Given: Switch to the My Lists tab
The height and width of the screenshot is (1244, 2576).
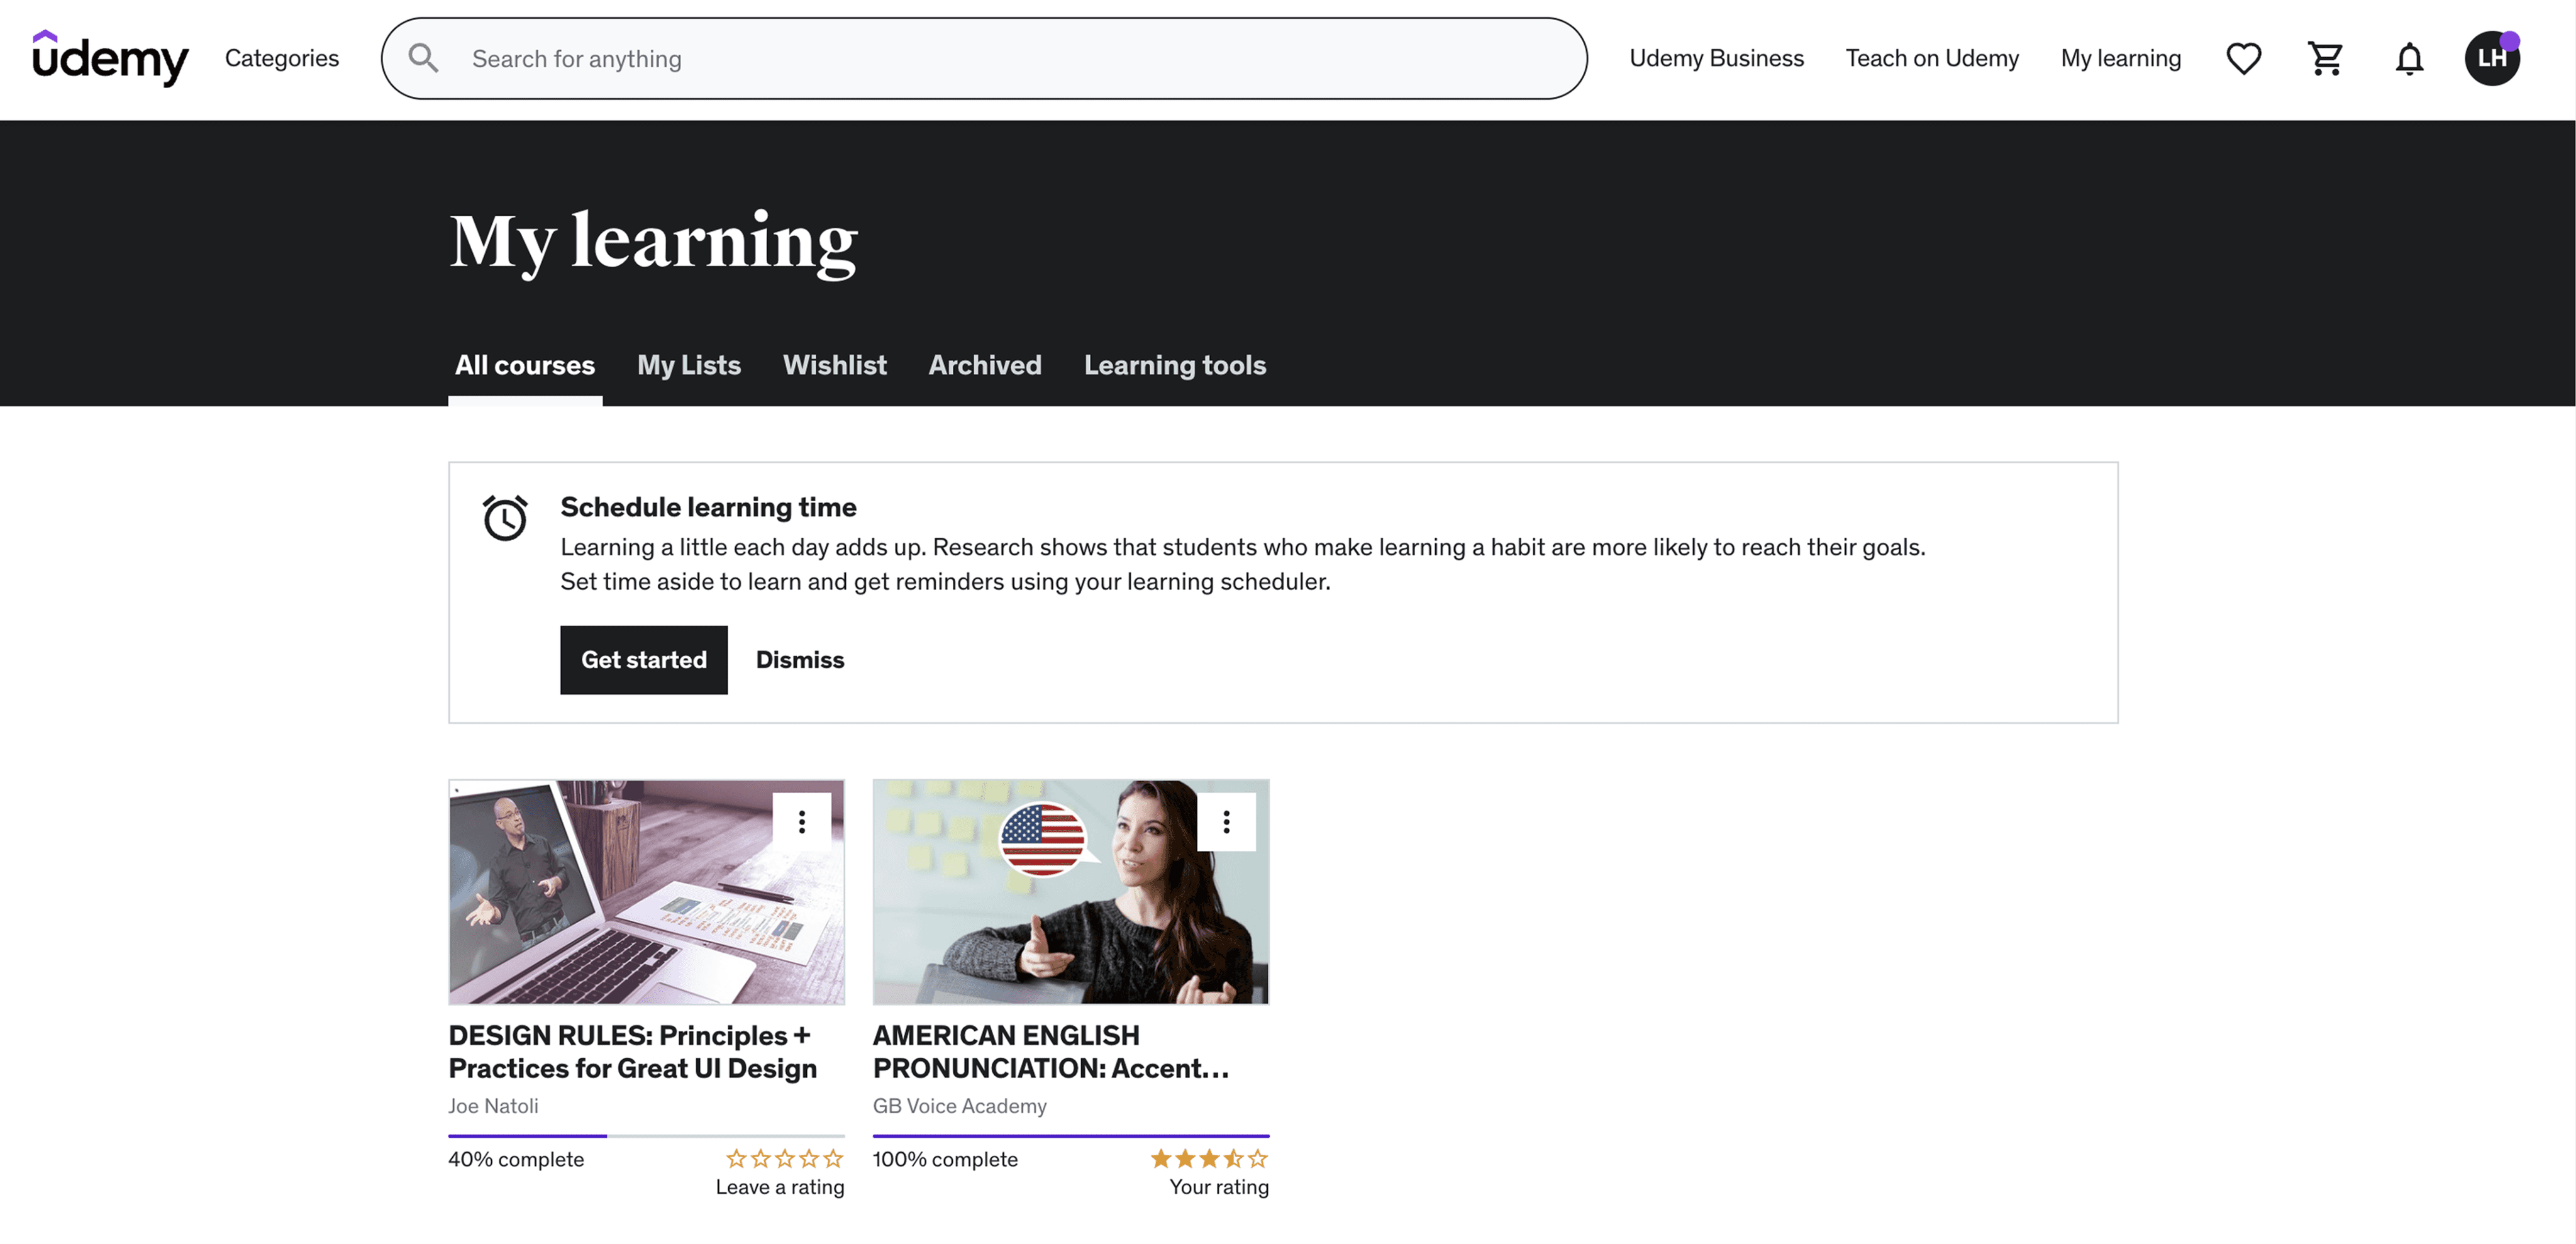Looking at the screenshot, I should [688, 365].
